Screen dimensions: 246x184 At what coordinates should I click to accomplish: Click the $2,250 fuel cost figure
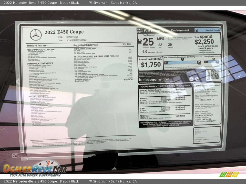point(204,42)
